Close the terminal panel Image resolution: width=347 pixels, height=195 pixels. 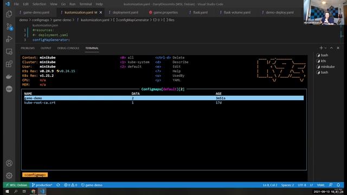338,48
